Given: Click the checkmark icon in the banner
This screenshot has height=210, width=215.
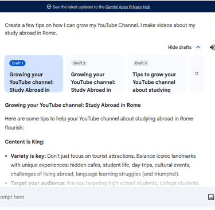Looking at the screenshot, I should tap(49, 7).
